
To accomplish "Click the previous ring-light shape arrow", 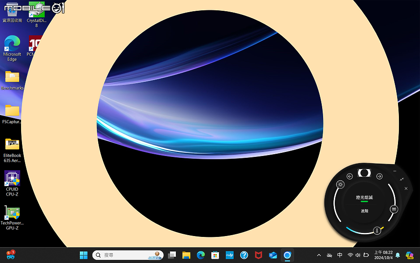I will (x=350, y=176).
